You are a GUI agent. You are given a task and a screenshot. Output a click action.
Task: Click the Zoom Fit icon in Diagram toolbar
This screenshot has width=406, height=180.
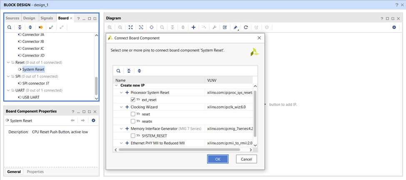tap(131, 27)
